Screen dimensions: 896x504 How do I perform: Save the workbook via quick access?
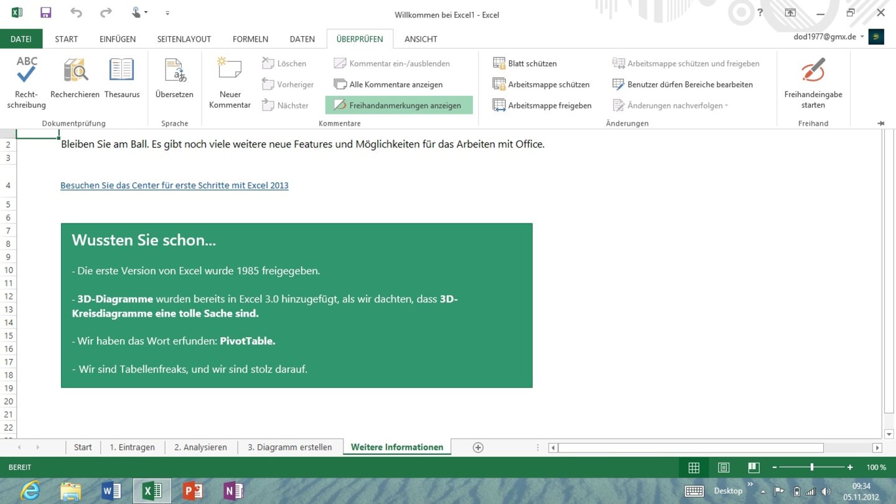[x=45, y=12]
